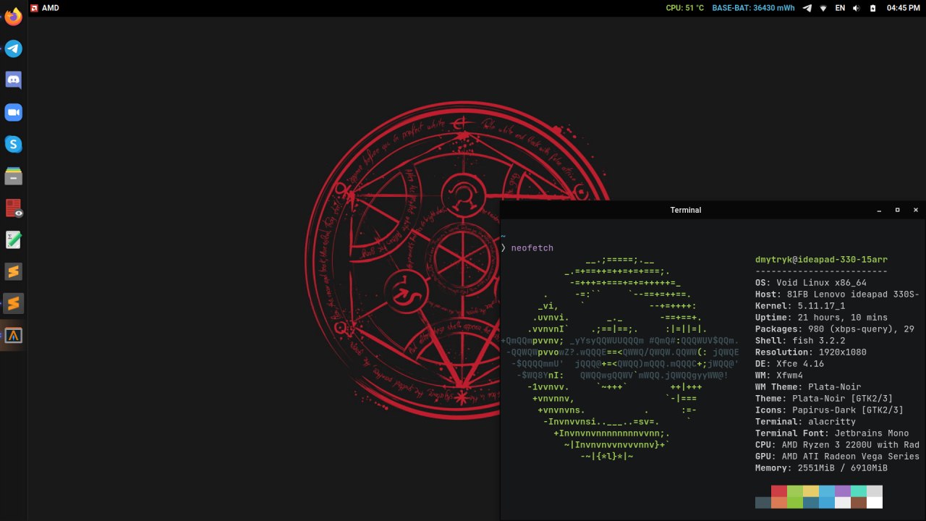Click the WM Theme: Plata-Noir line
Screen dimensions: 926x521
pos(808,387)
